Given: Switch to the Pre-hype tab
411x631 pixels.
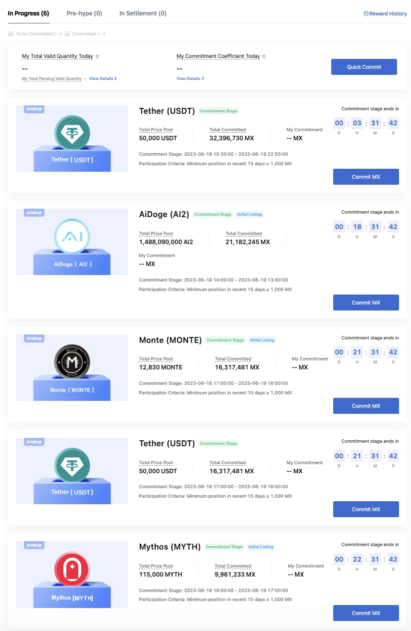Looking at the screenshot, I should (x=84, y=13).
